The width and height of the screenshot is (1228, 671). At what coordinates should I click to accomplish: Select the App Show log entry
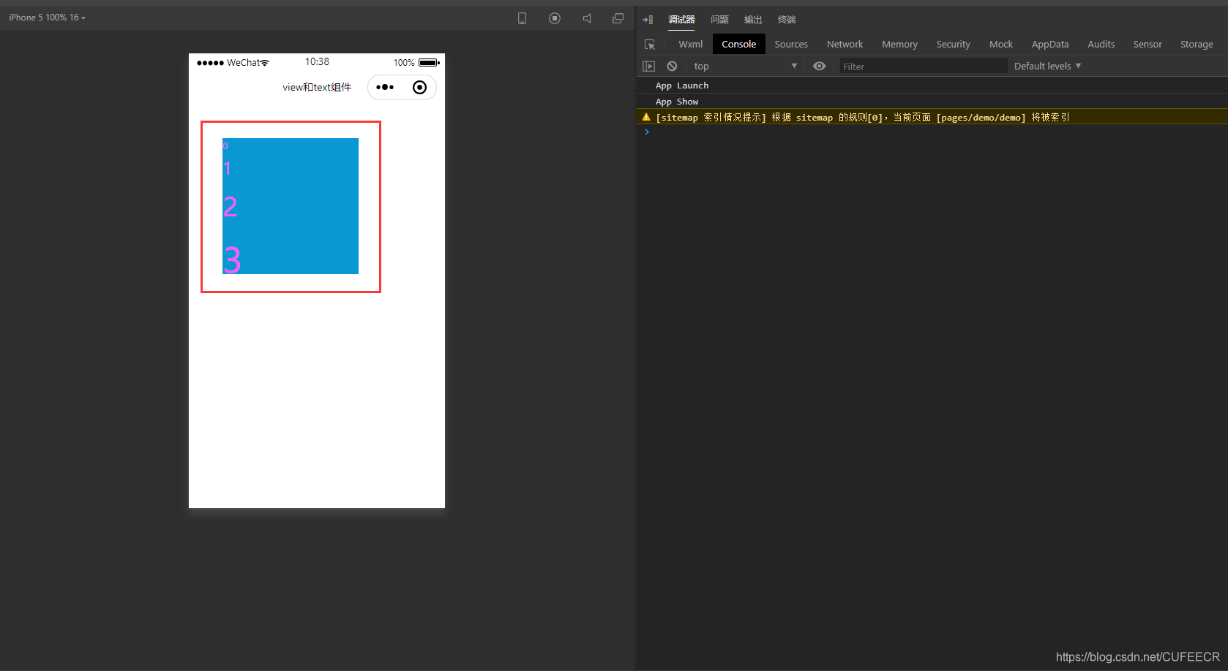click(x=677, y=102)
